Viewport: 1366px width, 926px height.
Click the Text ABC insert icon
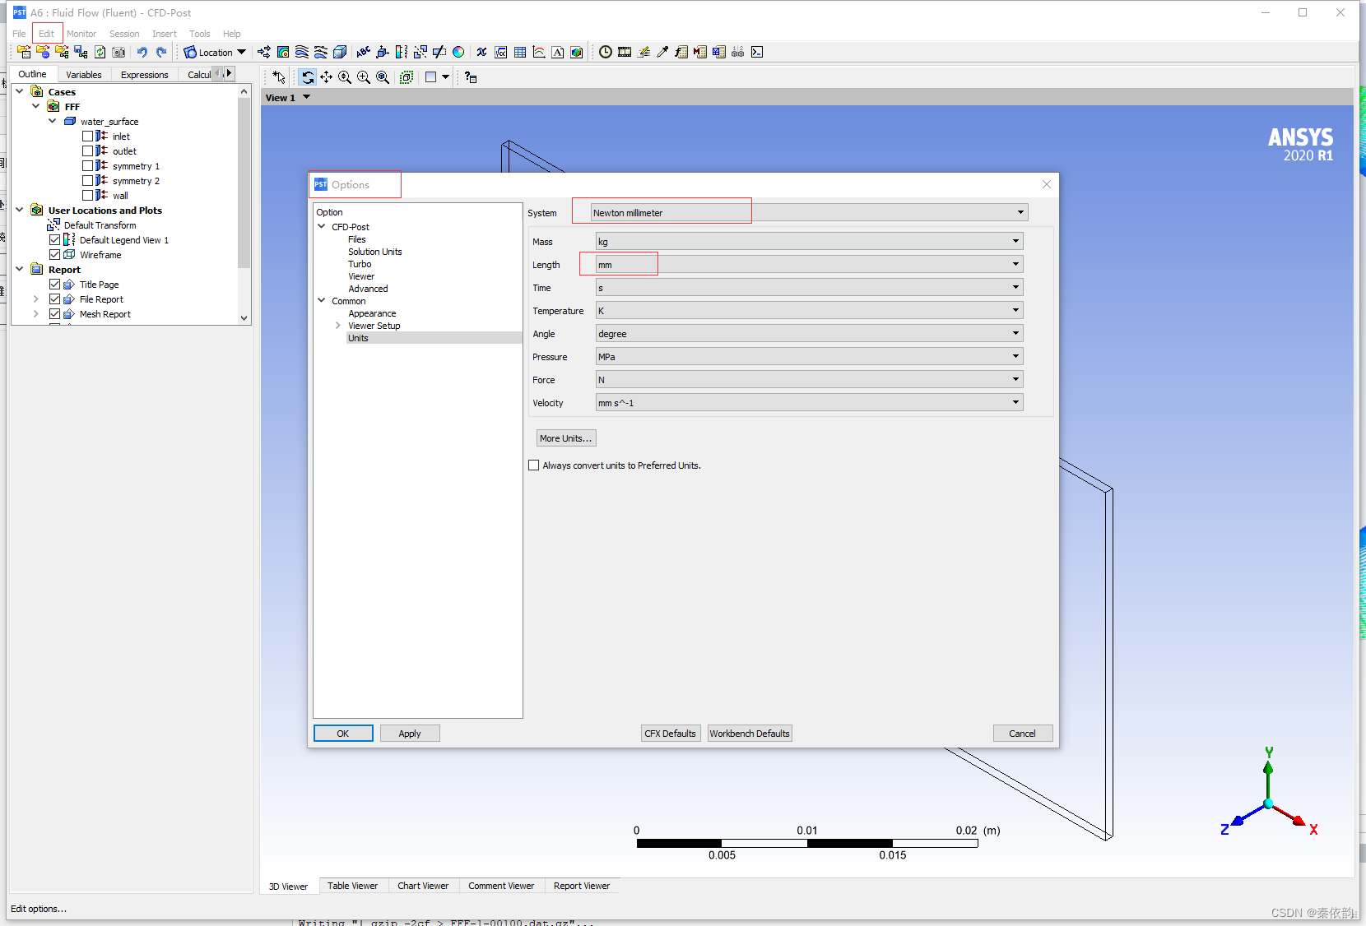pos(363,52)
